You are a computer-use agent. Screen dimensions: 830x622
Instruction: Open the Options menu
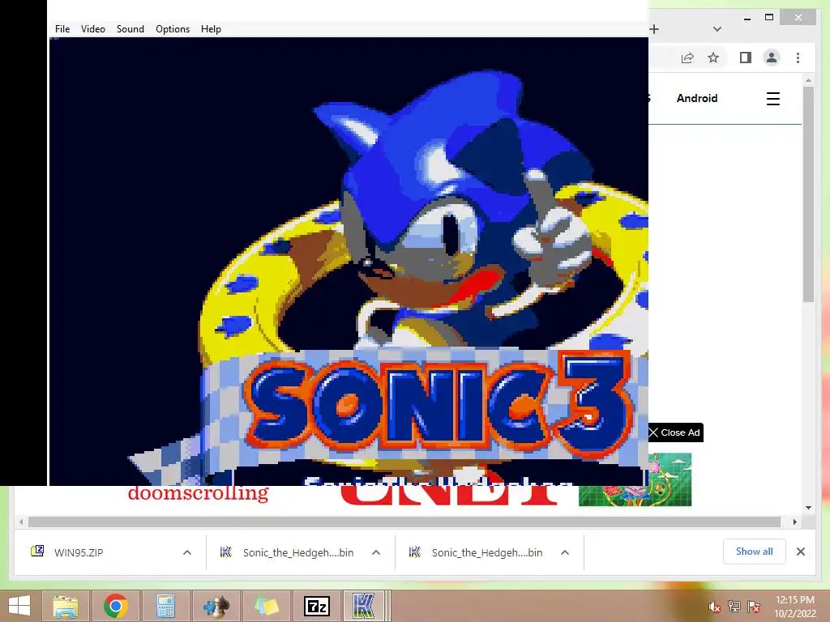click(173, 29)
